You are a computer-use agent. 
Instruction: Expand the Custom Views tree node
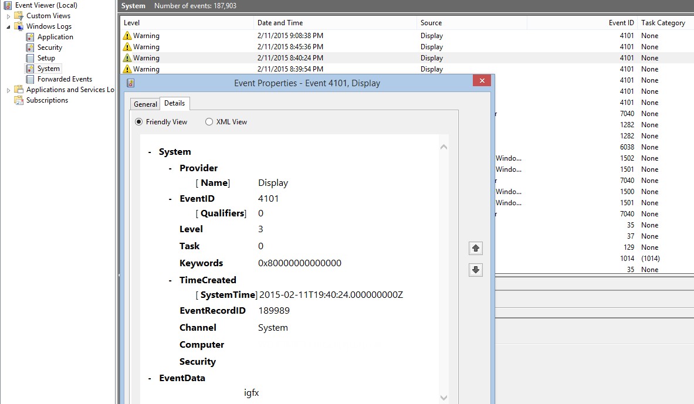[x=8, y=16]
